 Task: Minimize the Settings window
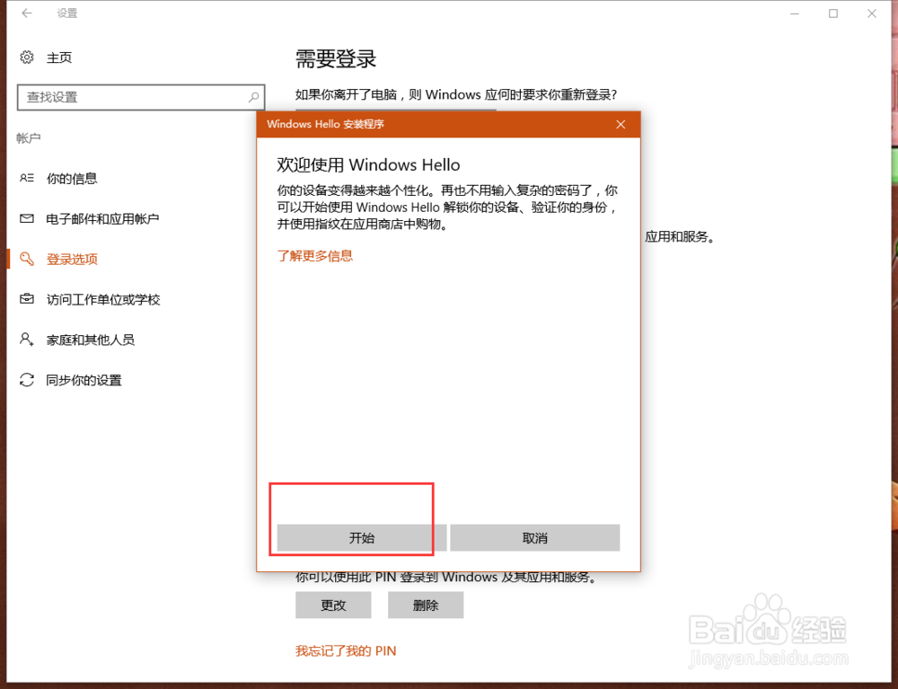[x=795, y=13]
